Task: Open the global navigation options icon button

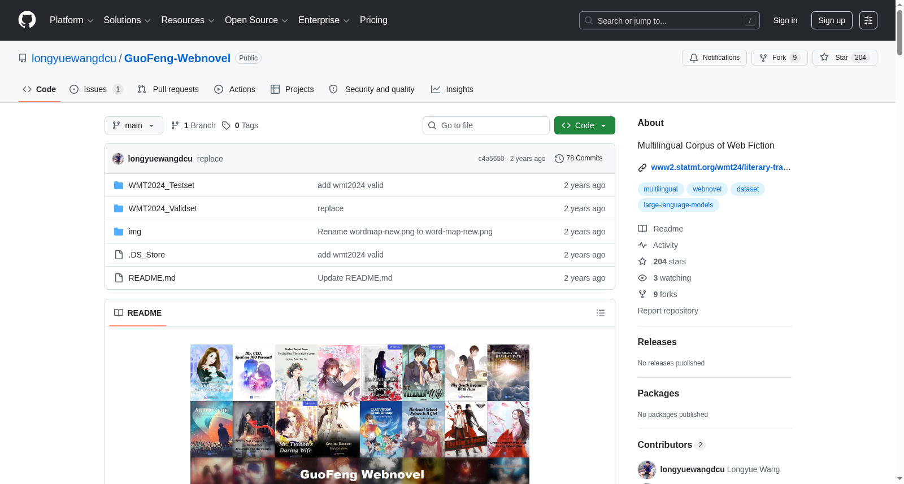Action: [x=868, y=20]
